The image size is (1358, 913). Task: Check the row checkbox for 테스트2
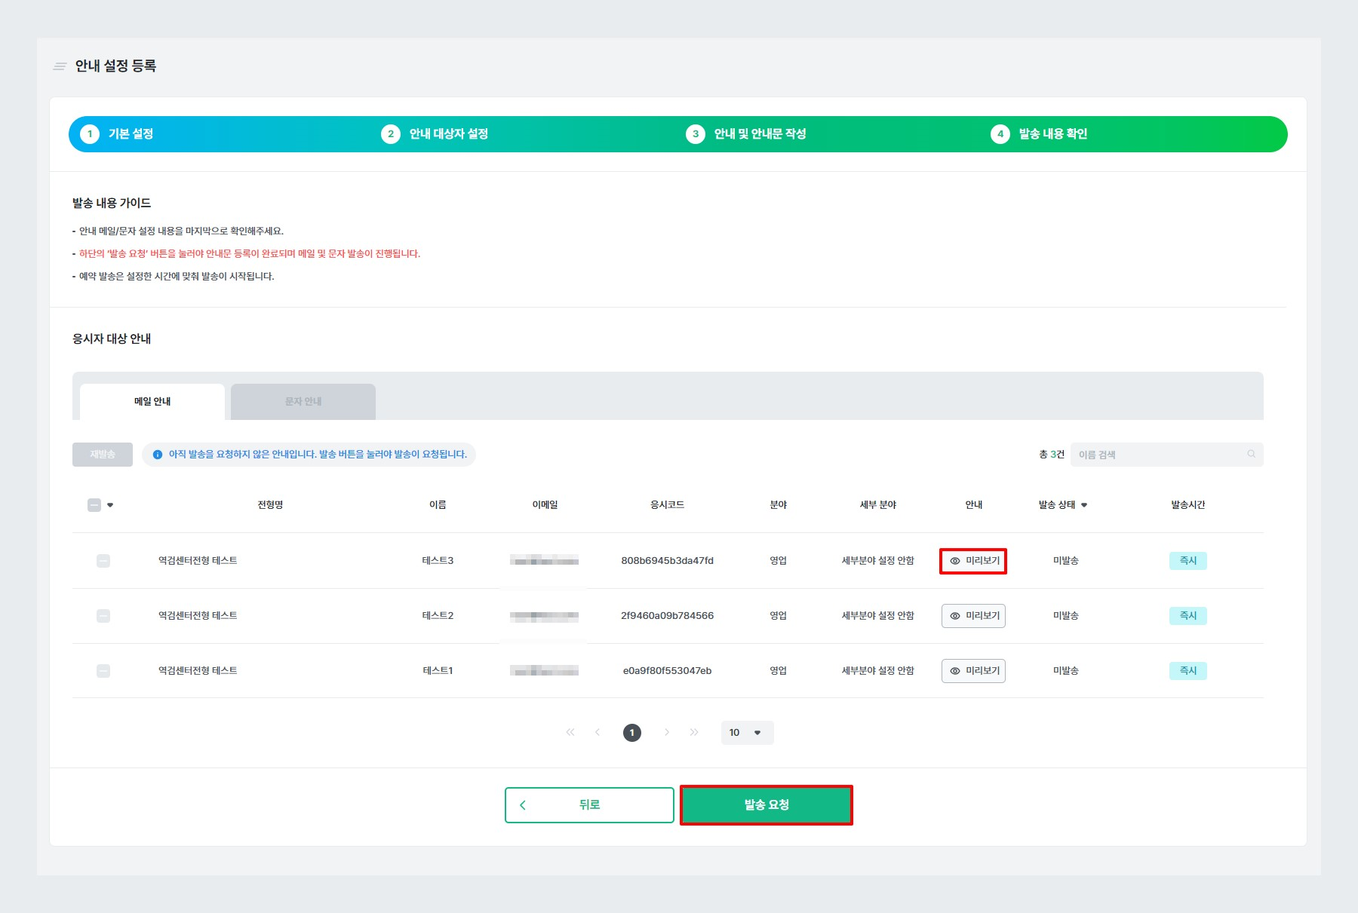[x=103, y=616]
